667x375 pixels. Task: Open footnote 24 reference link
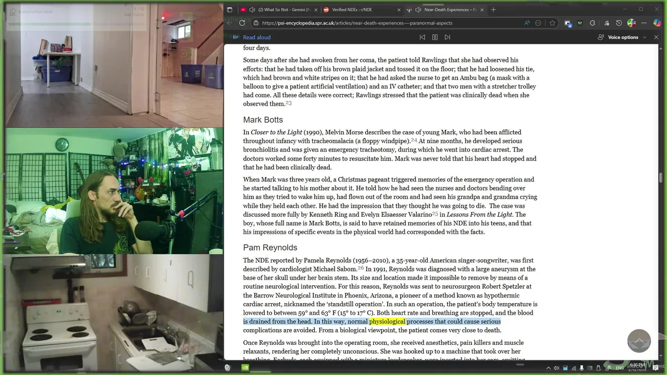point(414,140)
